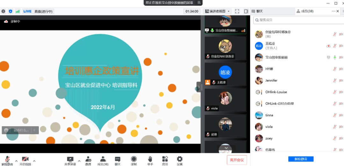The width and height of the screenshot is (344, 166).
Task: Expand video options arrow next to 开启视频
Action: coord(34,161)
